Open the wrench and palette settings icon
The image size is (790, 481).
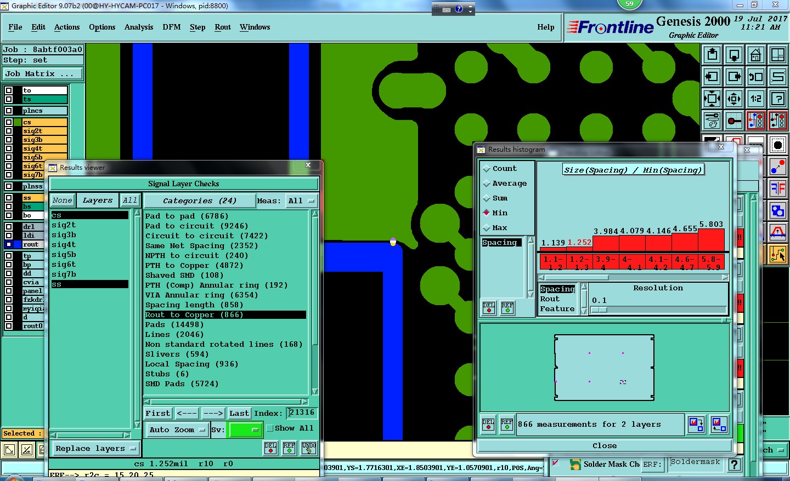712,121
